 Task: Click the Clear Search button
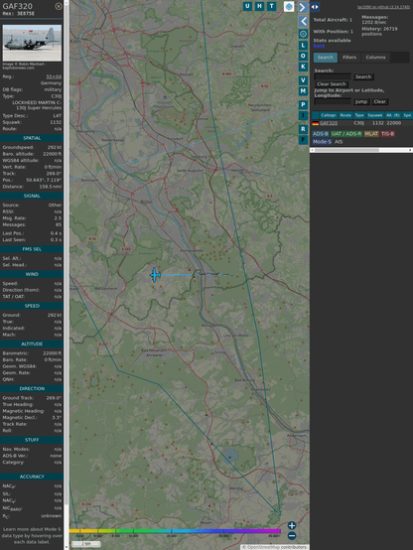(x=332, y=83)
